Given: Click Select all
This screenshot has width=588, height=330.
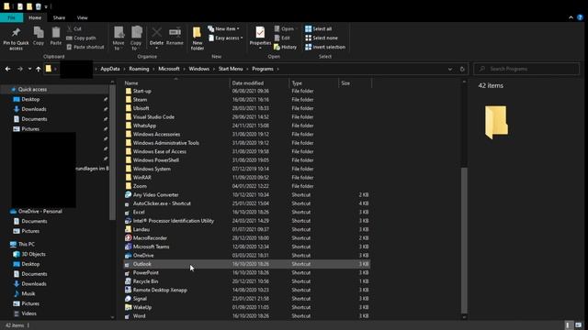Looking at the screenshot, I should tap(319, 28).
